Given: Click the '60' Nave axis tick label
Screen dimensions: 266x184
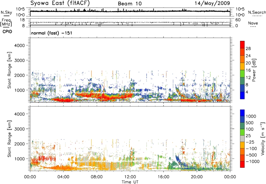Looking at the screenshot, I should point(238,20).
